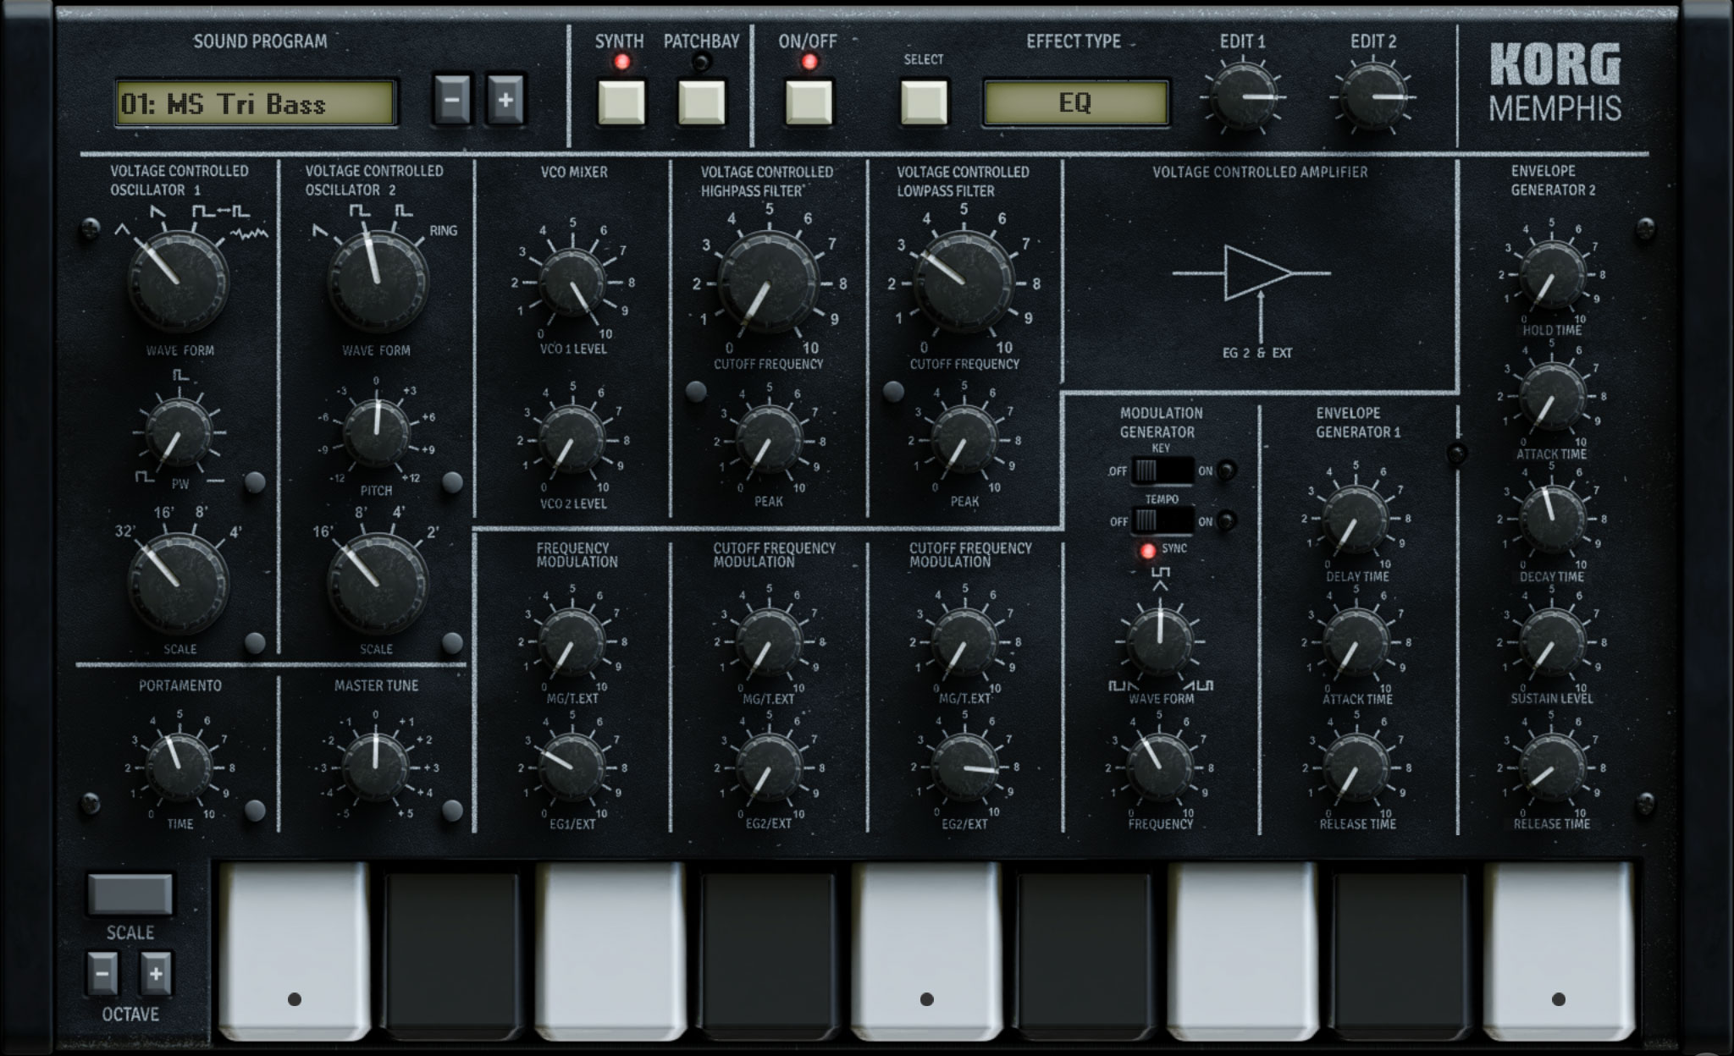Image resolution: width=1734 pixels, height=1056 pixels.
Task: Lower the keyboard OCTAVE with minus button
Action: (x=102, y=974)
